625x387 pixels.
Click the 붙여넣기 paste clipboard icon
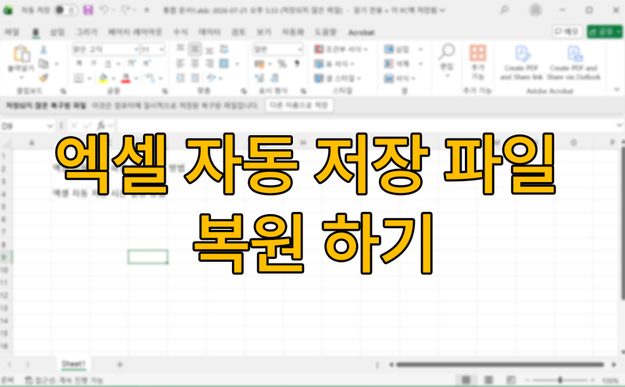coord(22,54)
